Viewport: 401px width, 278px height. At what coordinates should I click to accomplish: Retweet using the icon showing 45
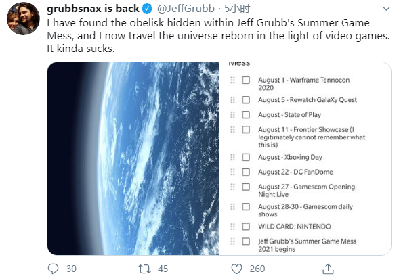coord(144,269)
